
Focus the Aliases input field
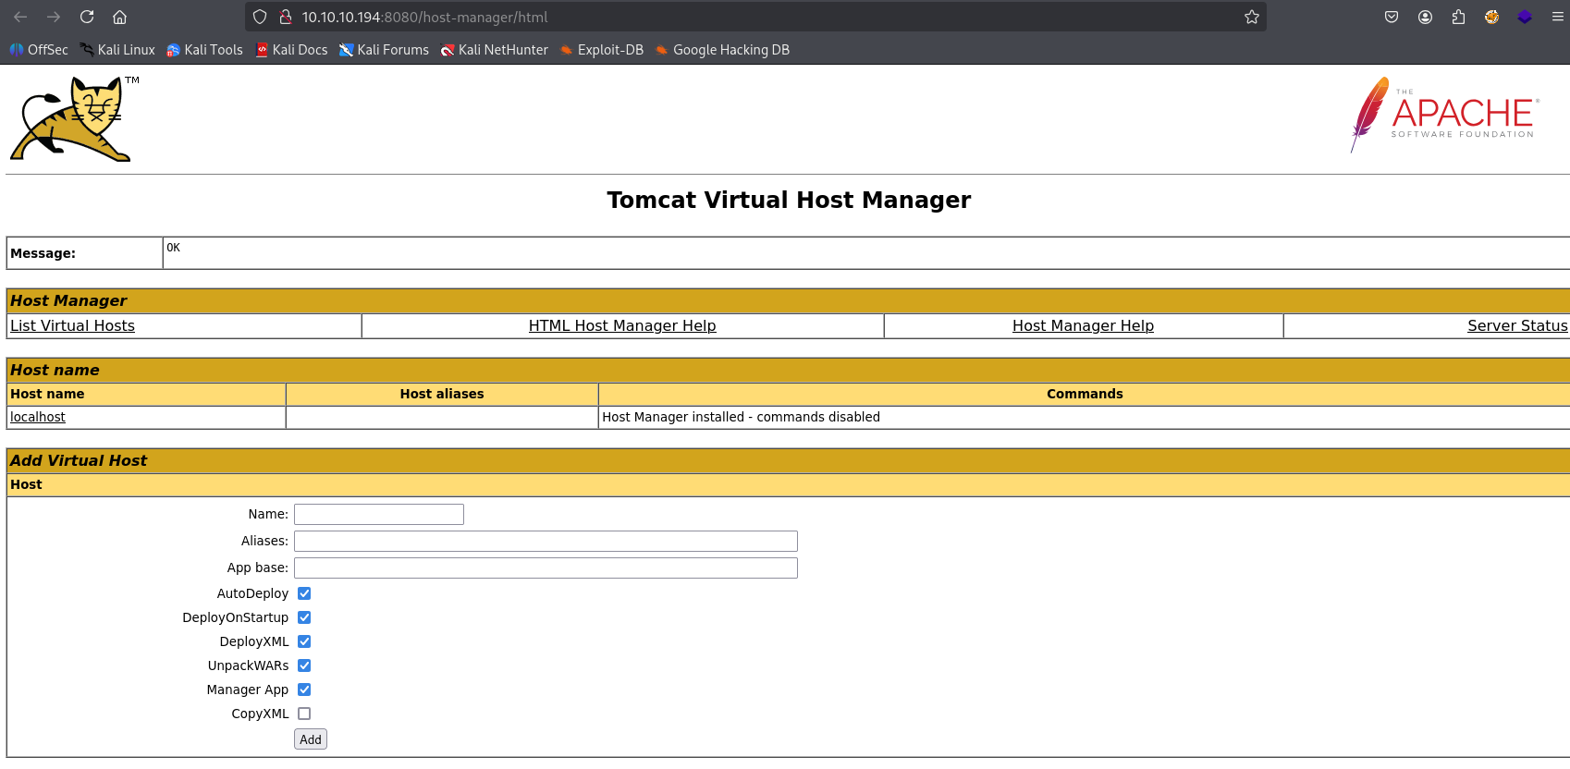[x=546, y=541]
